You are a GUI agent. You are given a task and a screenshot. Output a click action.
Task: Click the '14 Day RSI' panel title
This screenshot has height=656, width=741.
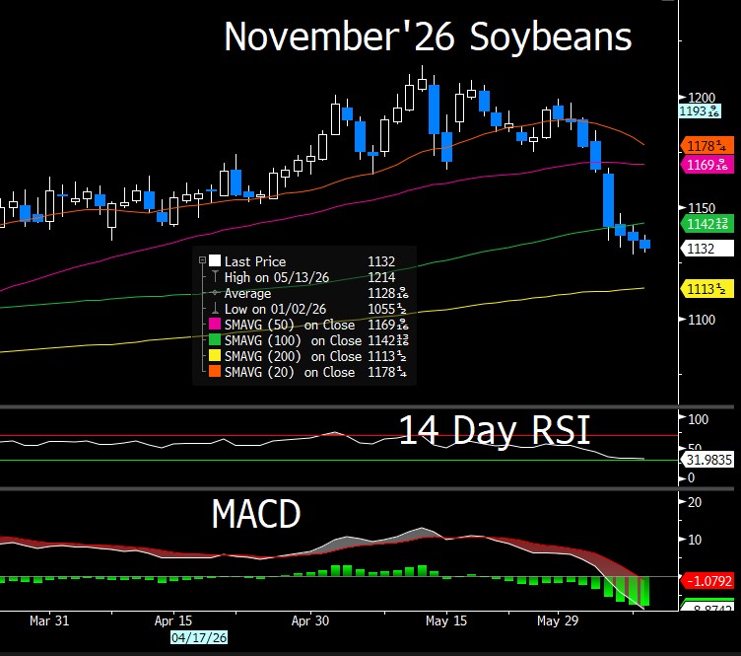tap(495, 429)
